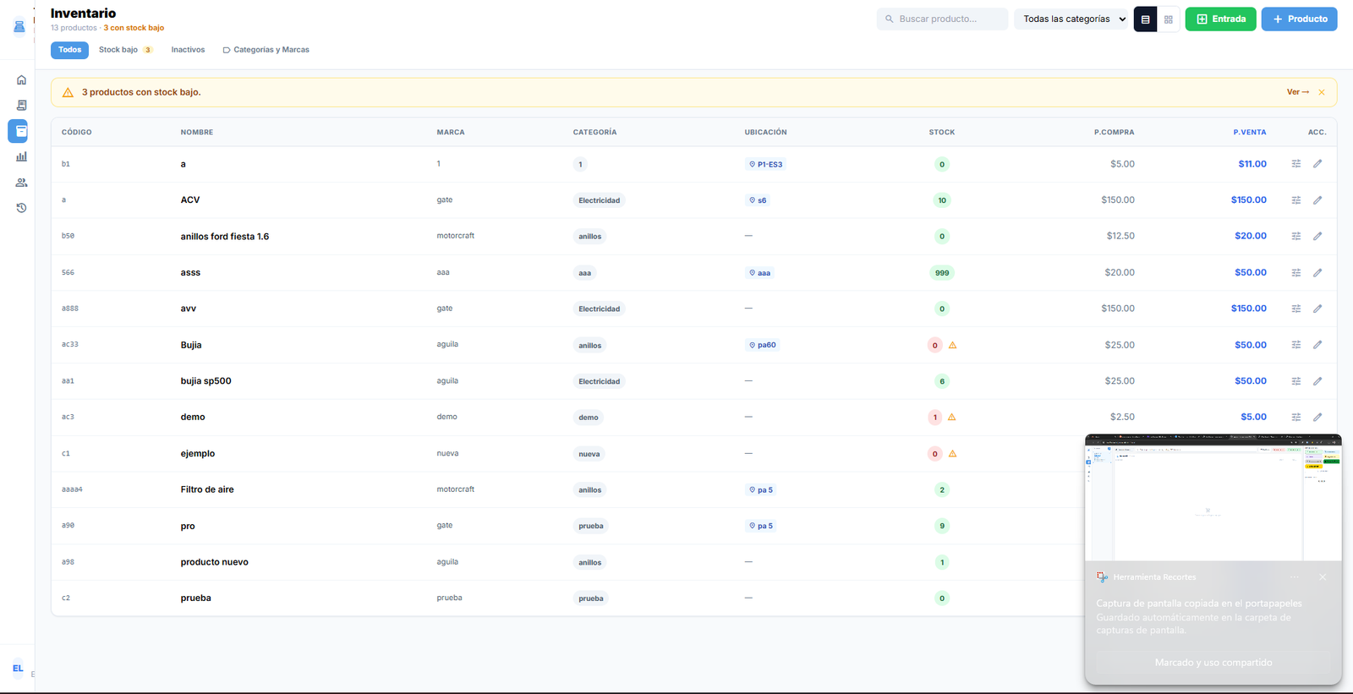Open the receipt icon in the sidebar
Screen dimensions: 1353x694
21,106
